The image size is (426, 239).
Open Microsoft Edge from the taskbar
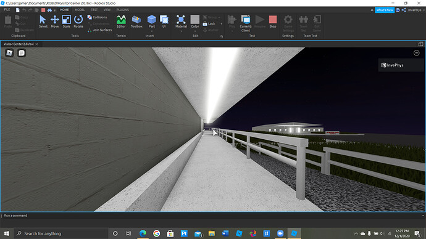coord(143,233)
